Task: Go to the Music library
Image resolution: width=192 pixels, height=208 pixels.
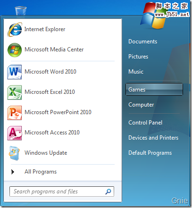Action: click(136, 72)
